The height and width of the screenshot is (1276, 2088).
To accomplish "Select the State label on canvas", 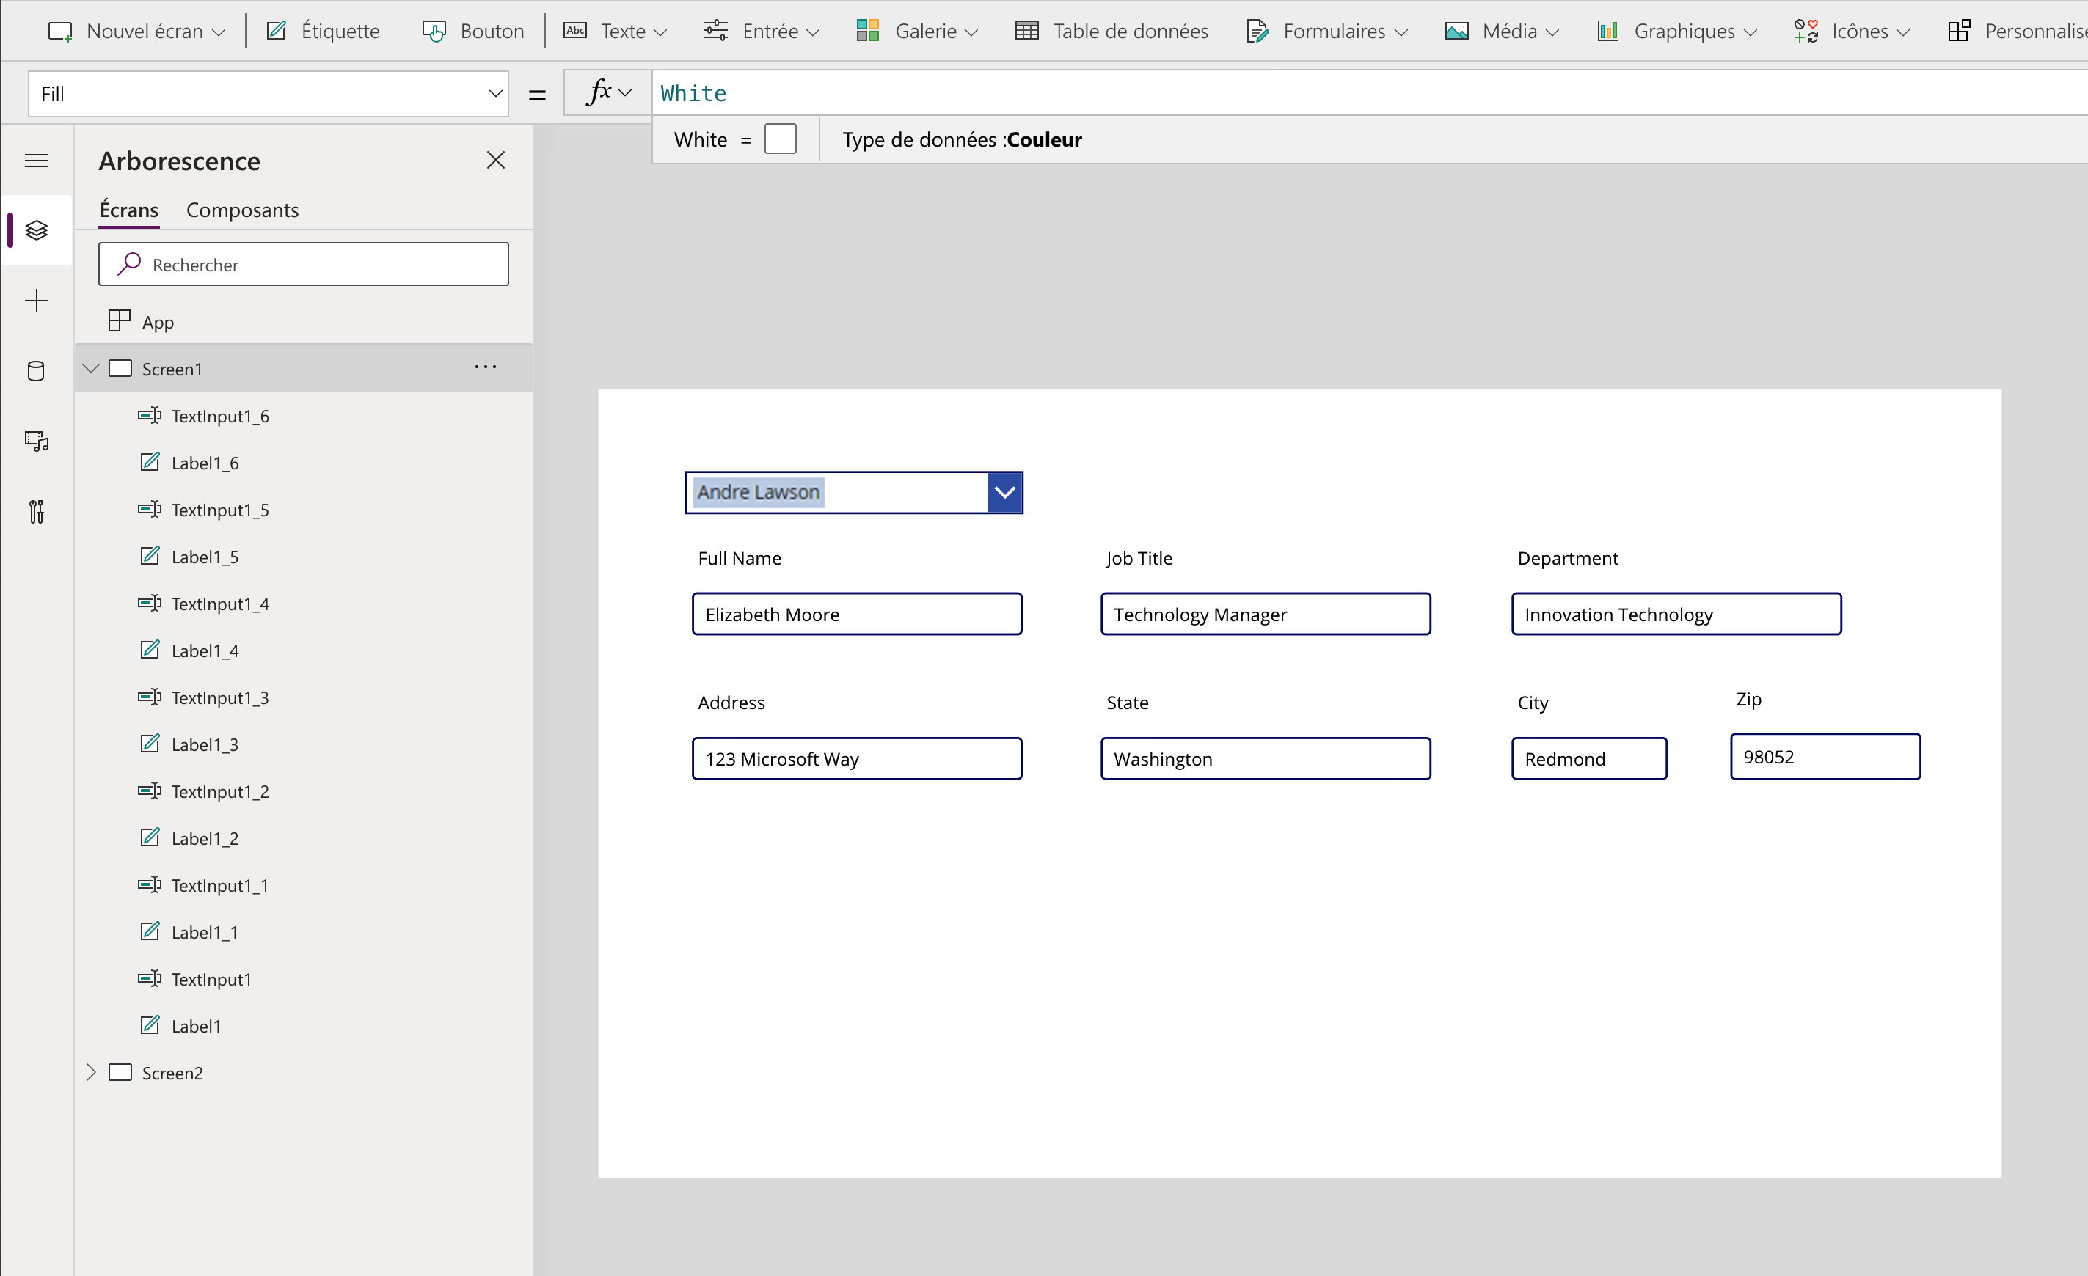I will coord(1127,703).
